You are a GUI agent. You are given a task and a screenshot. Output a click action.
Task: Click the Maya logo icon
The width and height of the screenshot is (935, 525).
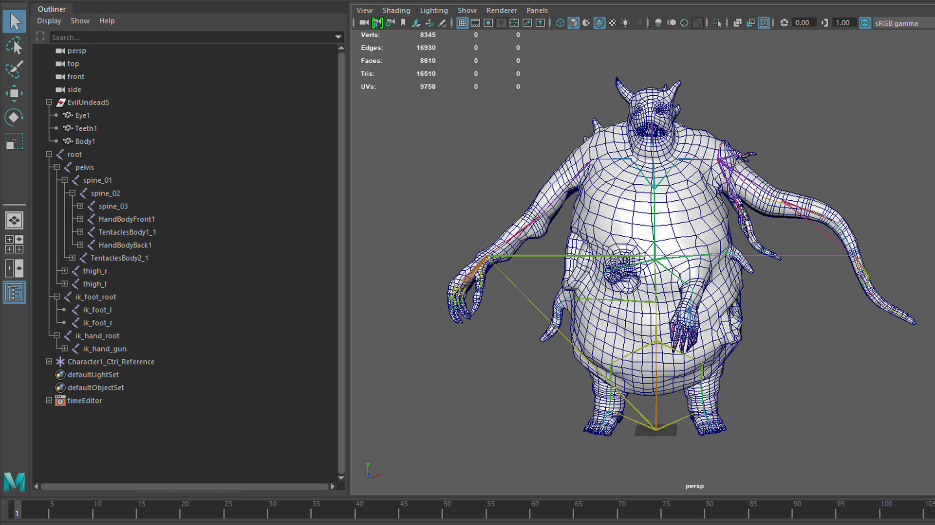click(x=14, y=482)
